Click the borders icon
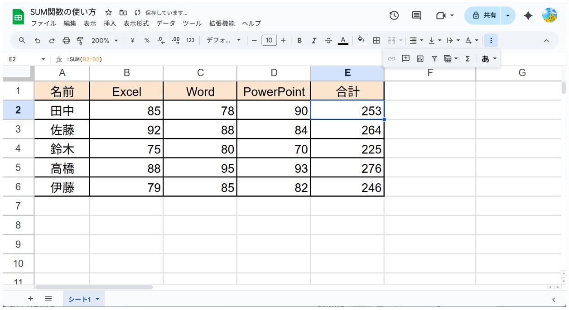569x310 pixels. (x=376, y=41)
